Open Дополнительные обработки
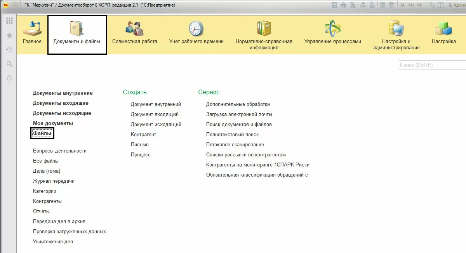This screenshot has width=466, height=253. (238, 104)
